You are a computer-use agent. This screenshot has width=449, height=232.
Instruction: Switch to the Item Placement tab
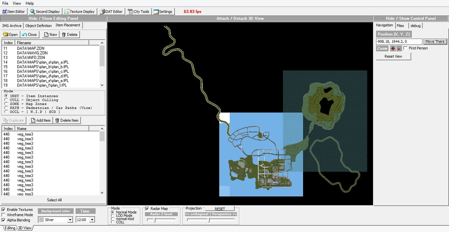[x=68, y=25]
